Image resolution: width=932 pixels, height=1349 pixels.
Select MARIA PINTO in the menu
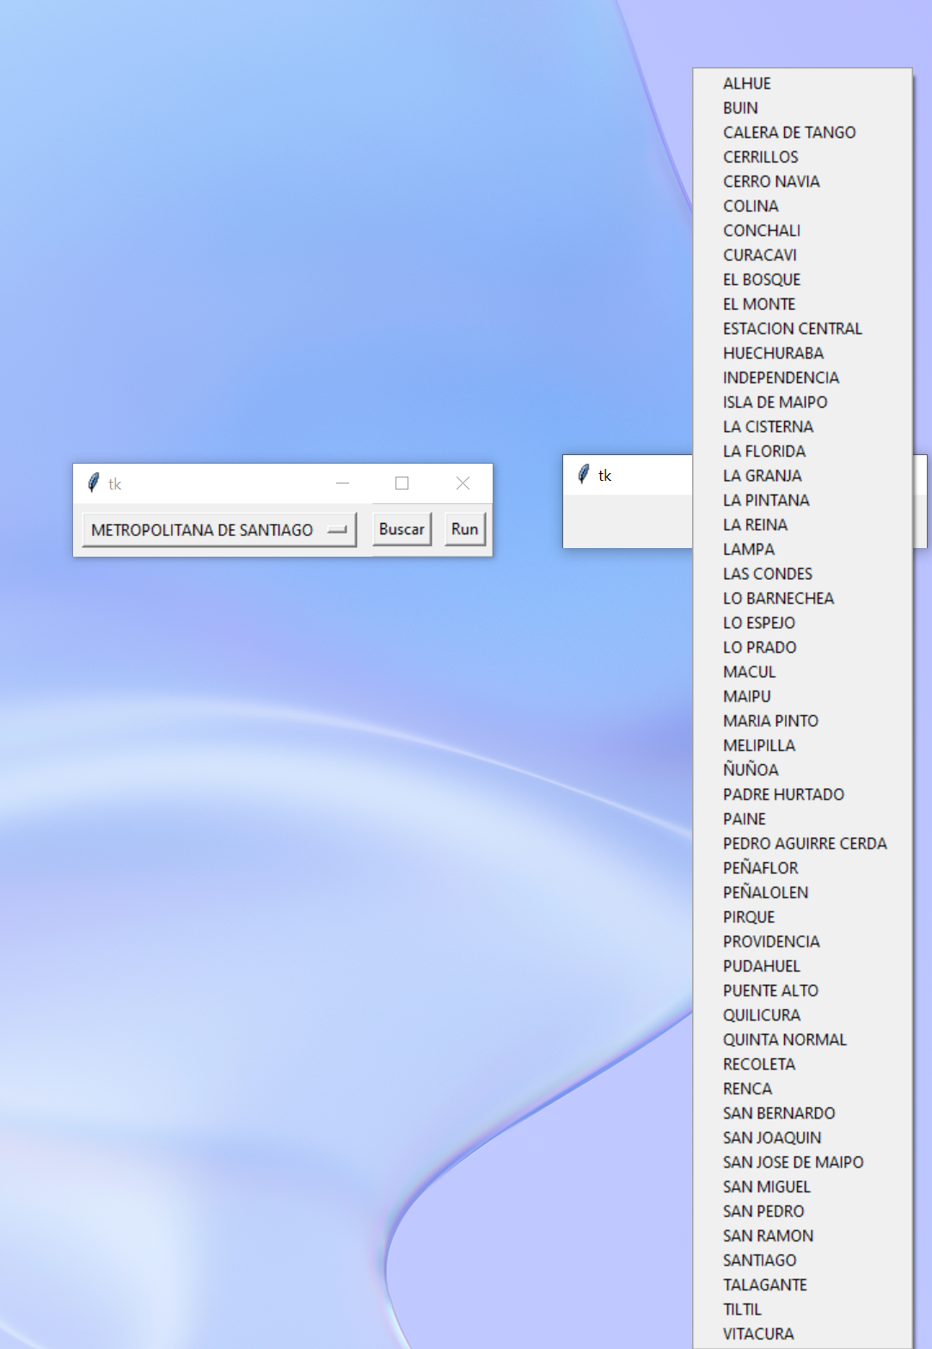802,721
